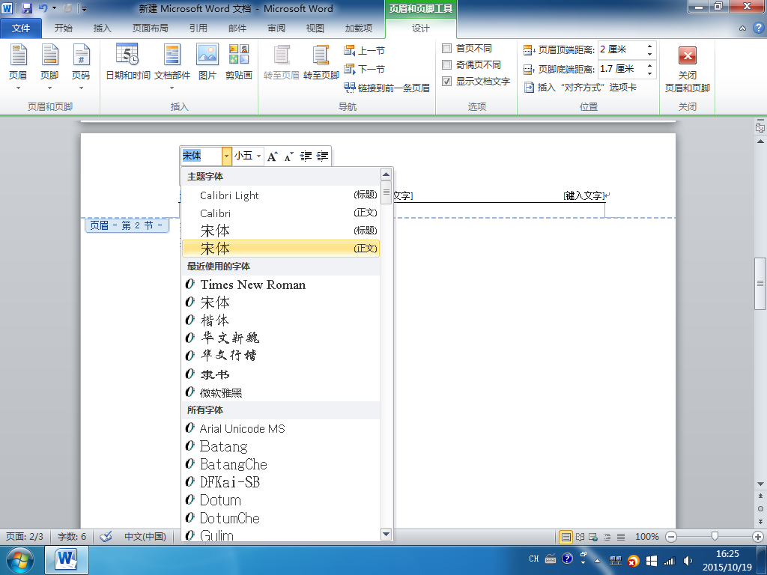Screen dimensions: 767x575
Task: Click the spelling check icon in status bar
Action: coord(106,536)
